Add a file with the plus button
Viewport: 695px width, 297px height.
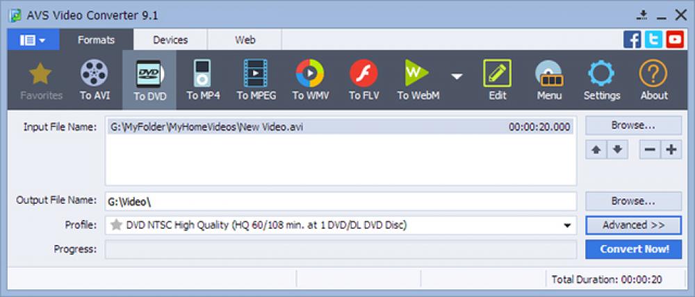click(x=671, y=150)
